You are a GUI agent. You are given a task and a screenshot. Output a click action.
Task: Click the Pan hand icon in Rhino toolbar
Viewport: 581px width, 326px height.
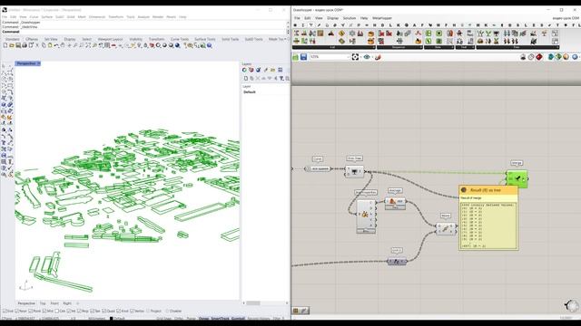(63, 45)
